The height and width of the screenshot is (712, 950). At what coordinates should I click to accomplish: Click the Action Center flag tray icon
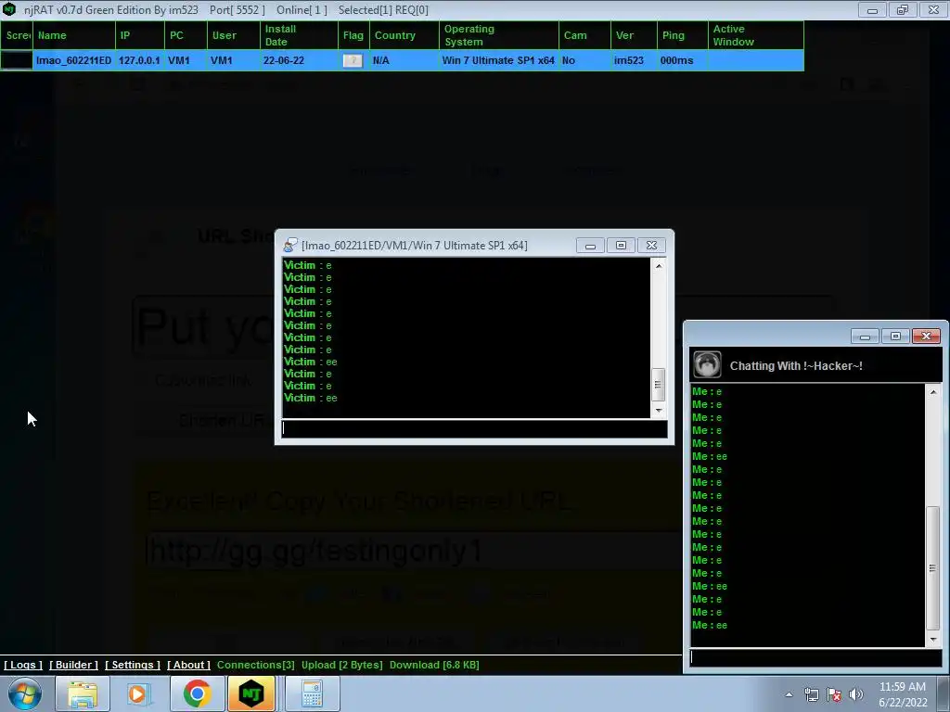coord(834,694)
